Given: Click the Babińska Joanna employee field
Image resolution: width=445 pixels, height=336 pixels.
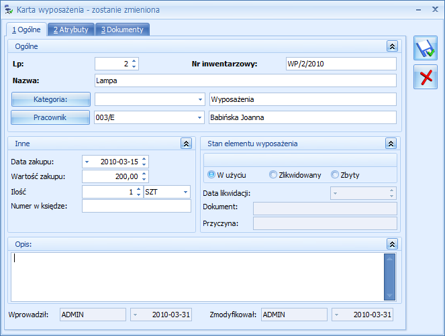Looking at the screenshot, I should pos(303,117).
